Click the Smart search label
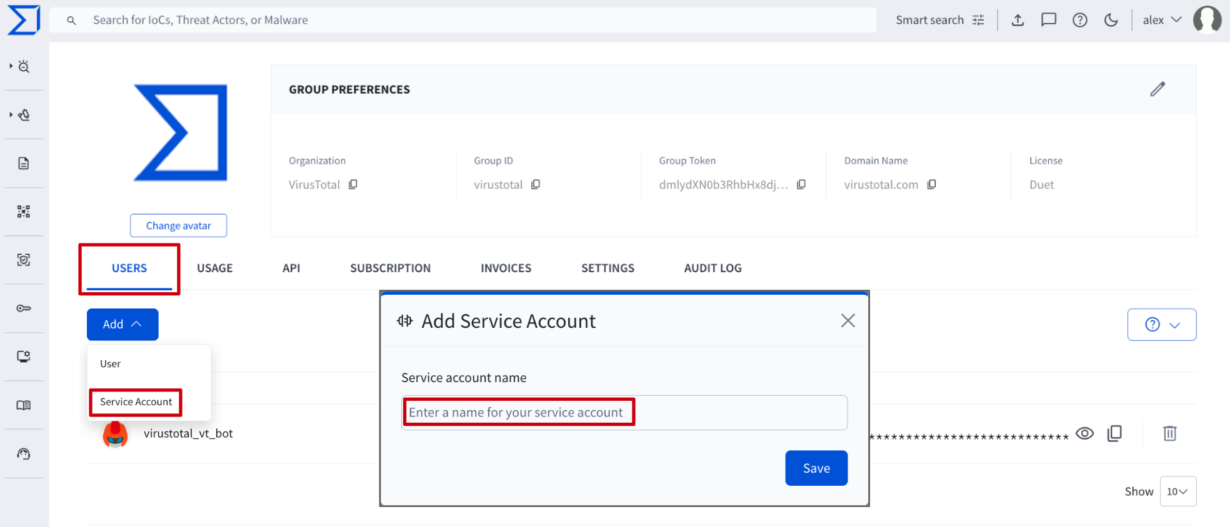This screenshot has height=527, width=1230. [x=930, y=20]
